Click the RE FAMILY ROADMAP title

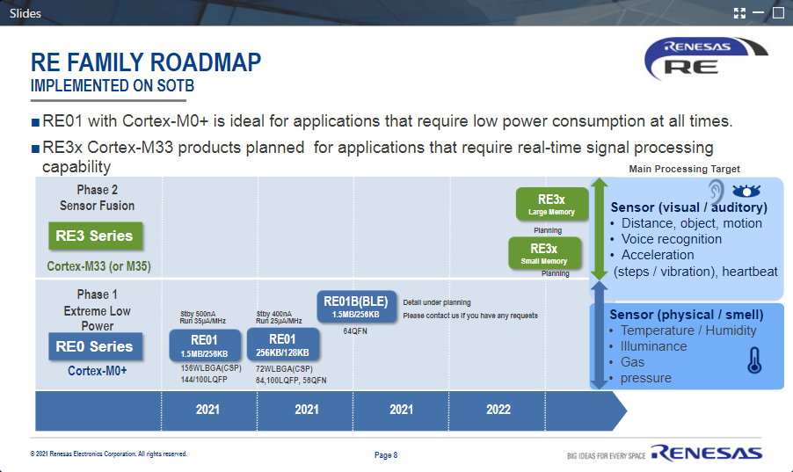tap(146, 62)
